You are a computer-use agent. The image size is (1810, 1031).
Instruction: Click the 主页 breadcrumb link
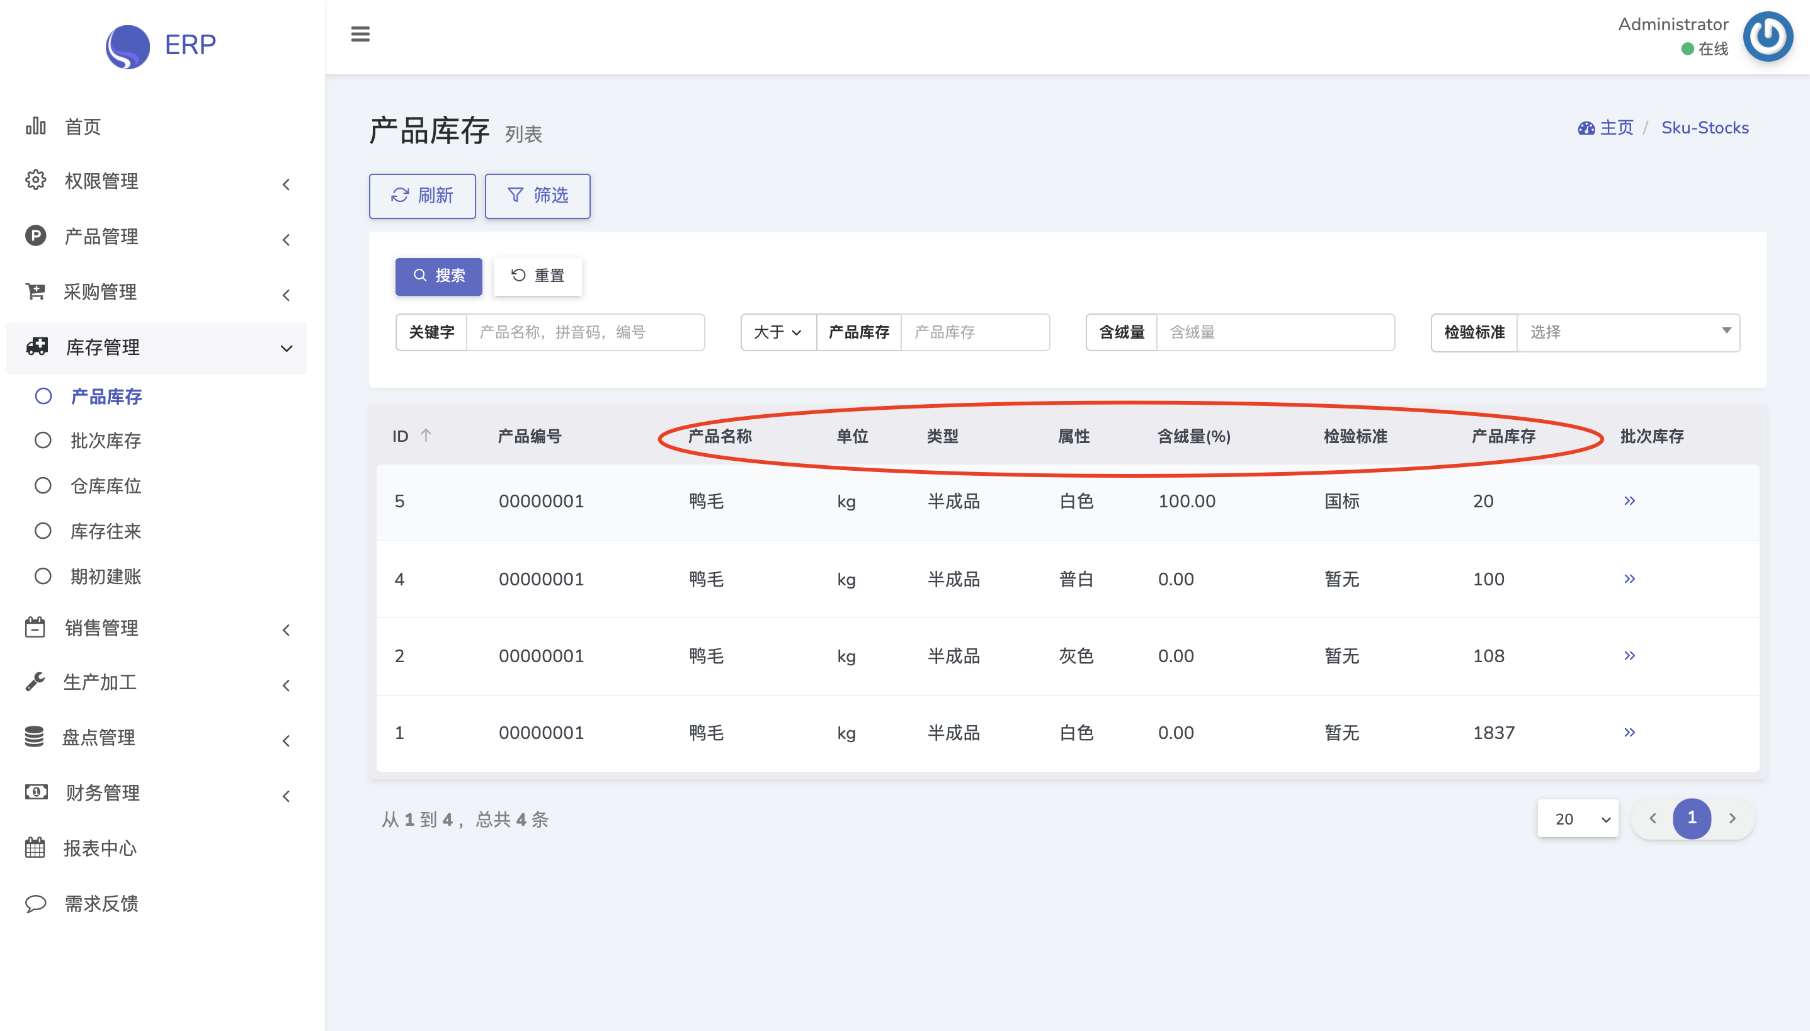pyautogui.click(x=1616, y=127)
